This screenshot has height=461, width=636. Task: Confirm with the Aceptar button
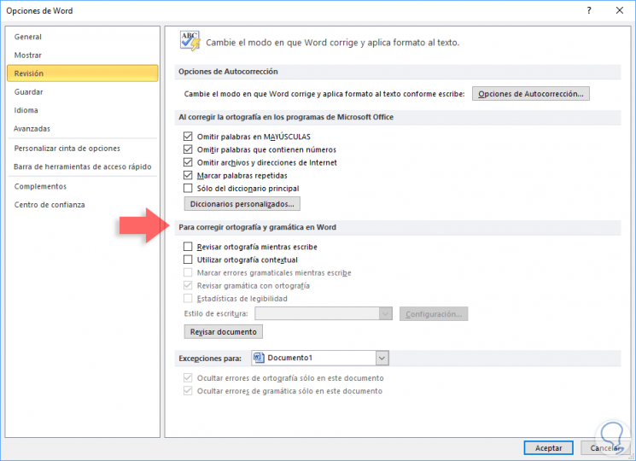coord(548,448)
